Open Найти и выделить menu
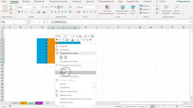 click(x=177, y=10)
